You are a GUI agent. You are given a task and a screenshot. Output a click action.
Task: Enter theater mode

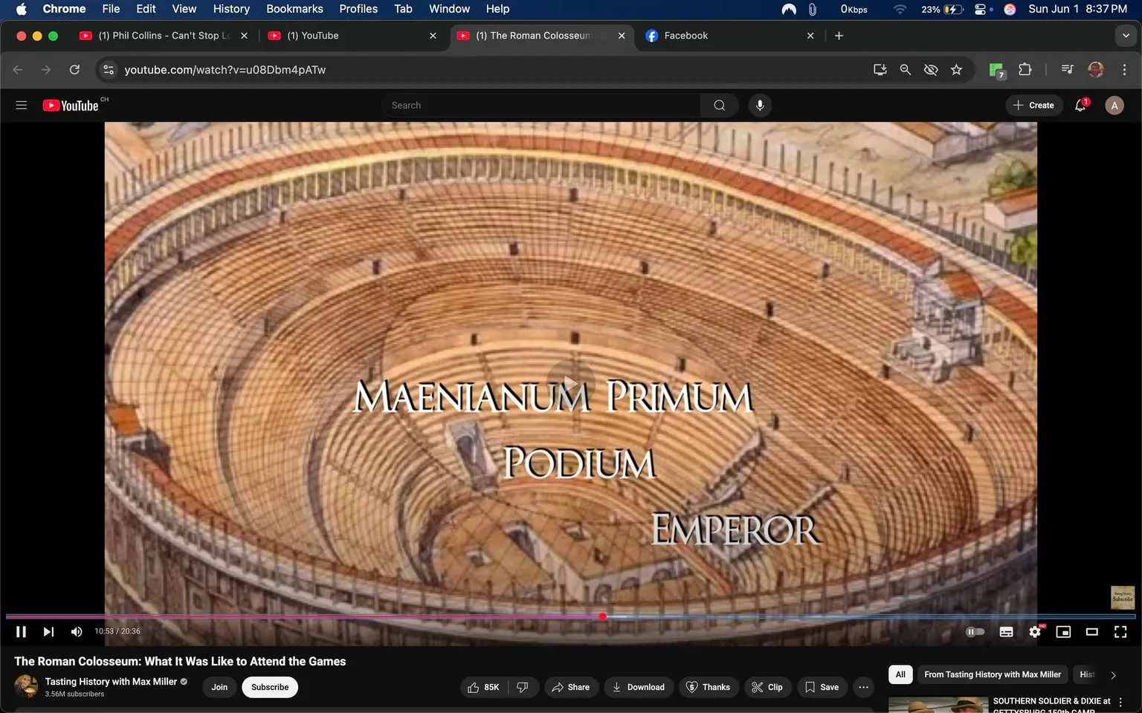(1091, 631)
